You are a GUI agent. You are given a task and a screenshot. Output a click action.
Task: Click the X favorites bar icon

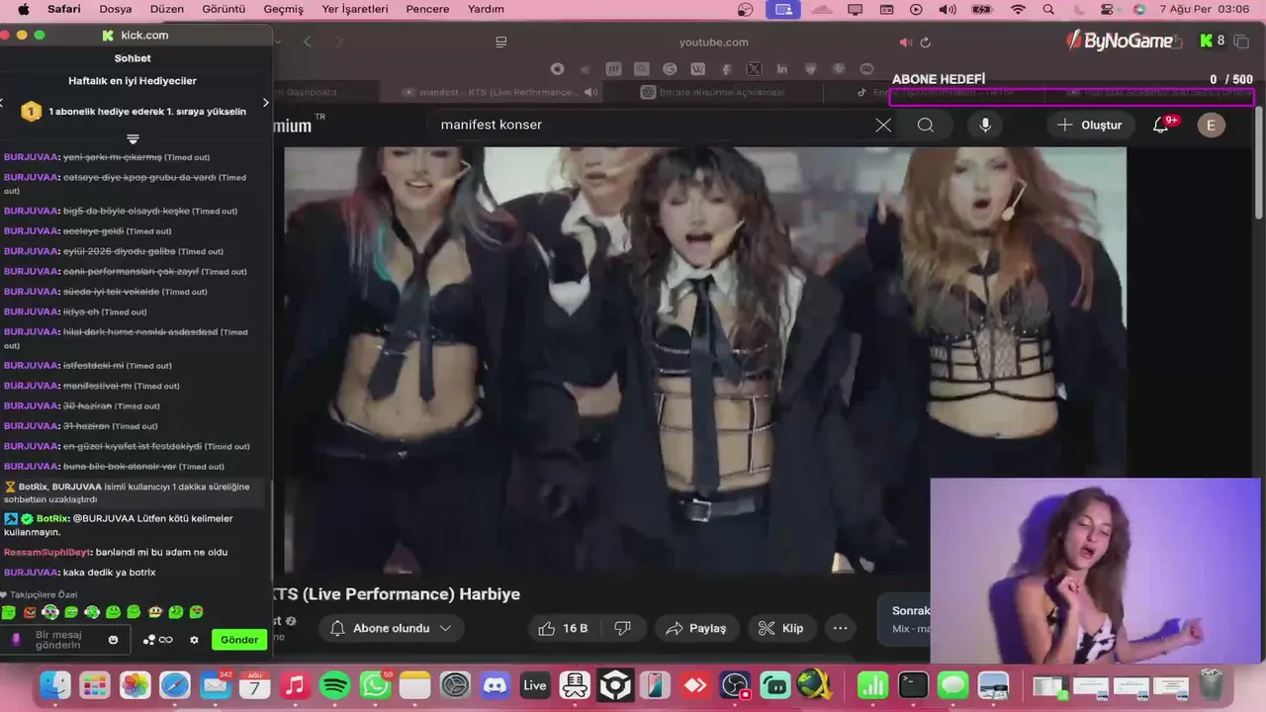click(x=755, y=69)
